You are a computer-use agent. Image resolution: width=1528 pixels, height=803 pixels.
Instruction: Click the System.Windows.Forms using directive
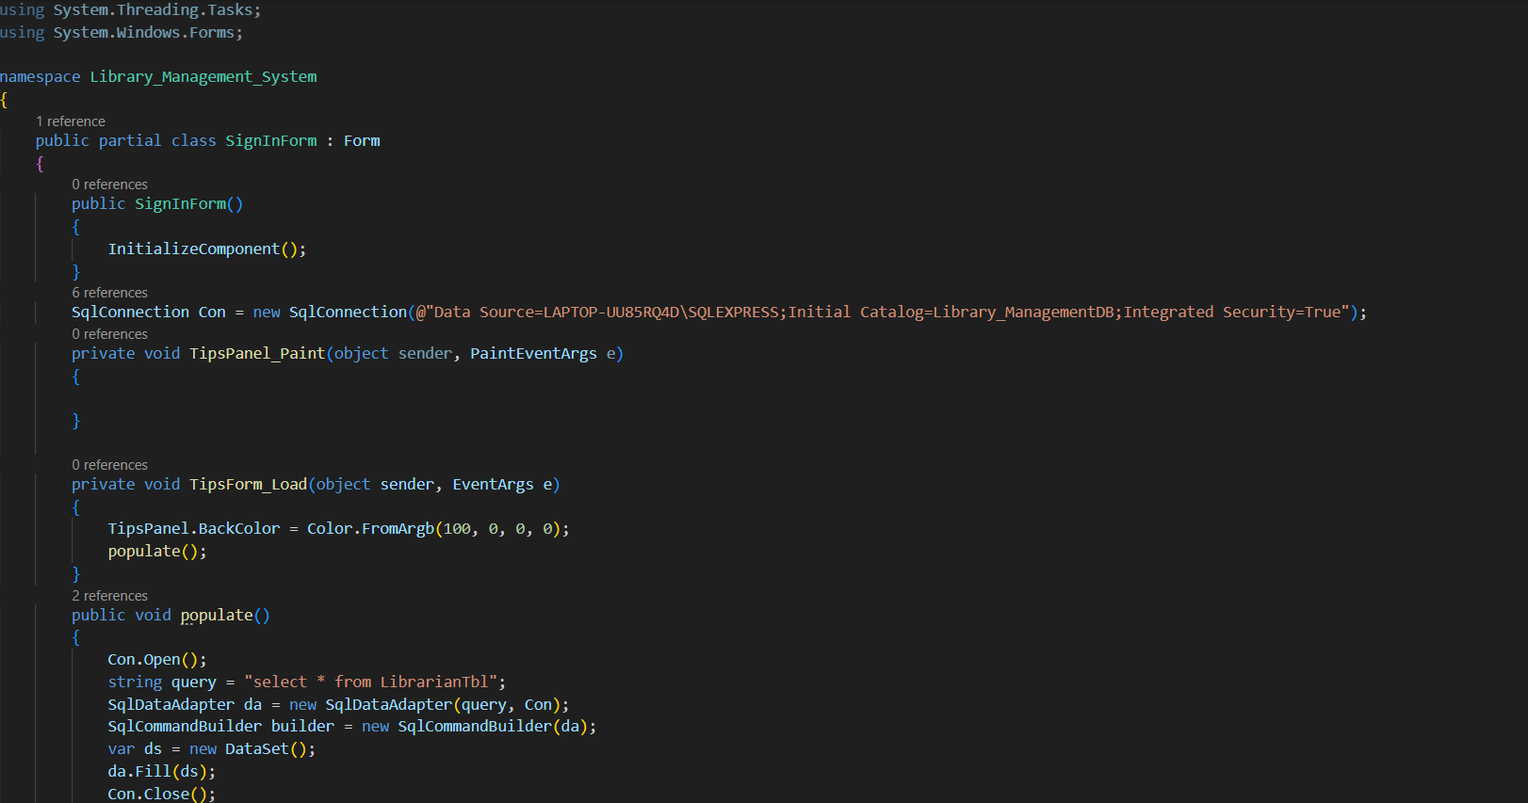click(x=146, y=32)
